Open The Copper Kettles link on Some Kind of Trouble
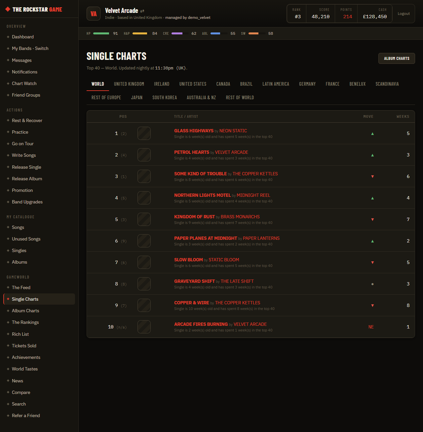 (x=255, y=174)
